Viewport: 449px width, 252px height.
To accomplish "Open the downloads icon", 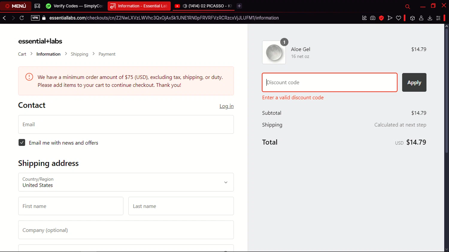I will (x=430, y=18).
